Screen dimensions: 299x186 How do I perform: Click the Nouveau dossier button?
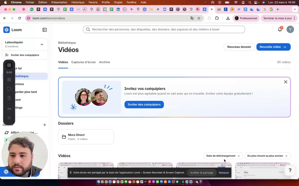tap(239, 47)
